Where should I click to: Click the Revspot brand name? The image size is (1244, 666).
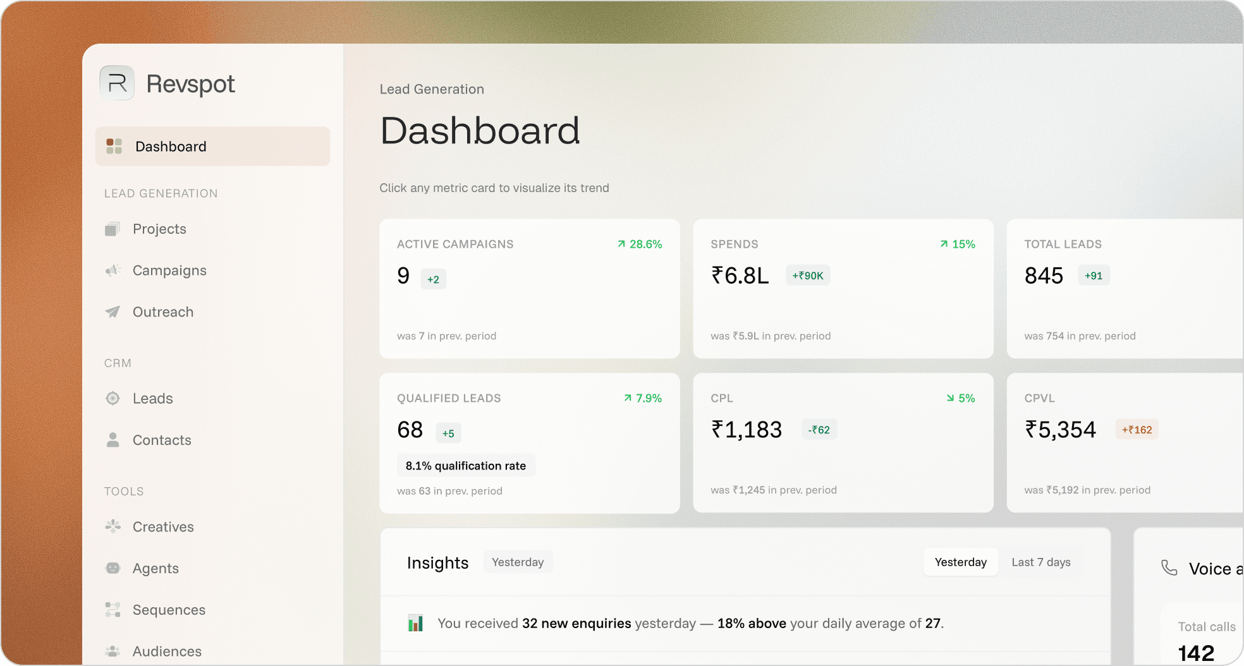click(x=190, y=83)
